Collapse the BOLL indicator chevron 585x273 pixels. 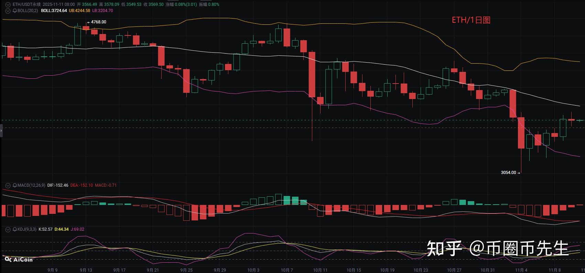point(8,11)
